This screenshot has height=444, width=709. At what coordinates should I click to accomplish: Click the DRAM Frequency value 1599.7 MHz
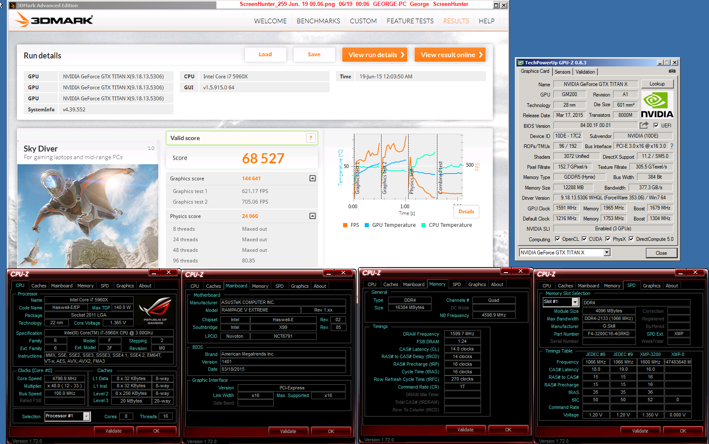tap(462, 334)
